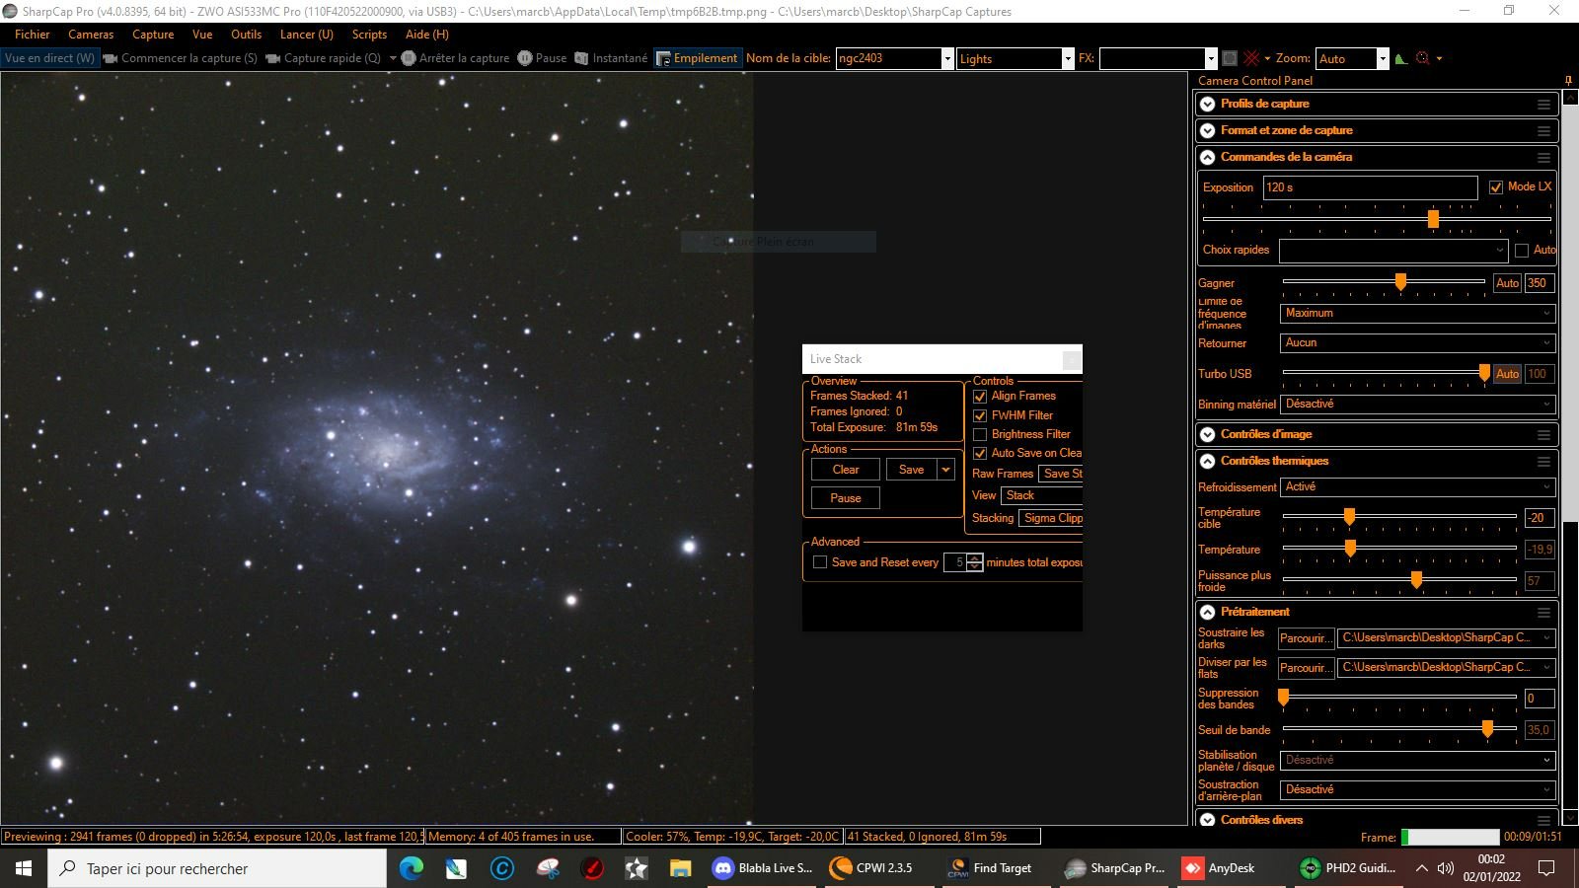This screenshot has width=1579, height=888.
Task: Open the FX dropdown
Action: pos(1211,59)
